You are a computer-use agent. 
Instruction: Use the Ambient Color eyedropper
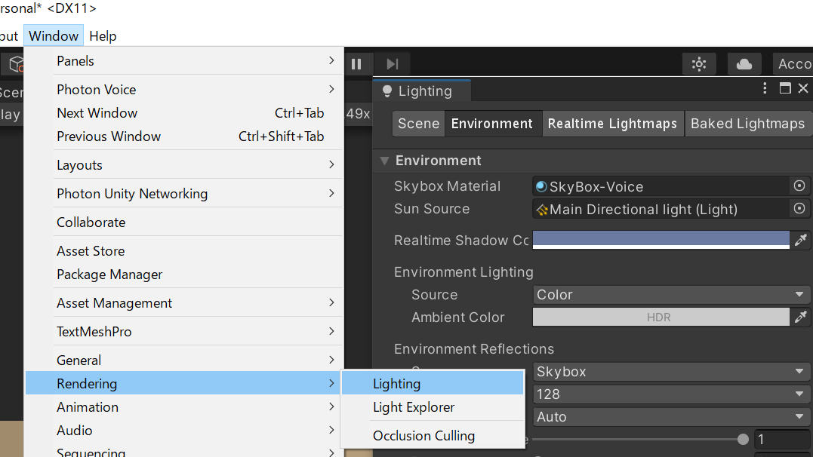click(800, 317)
